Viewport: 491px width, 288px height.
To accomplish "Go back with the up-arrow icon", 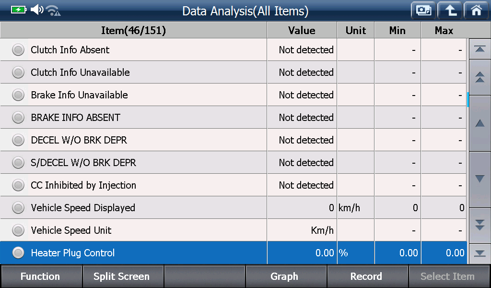I will tap(450, 11).
